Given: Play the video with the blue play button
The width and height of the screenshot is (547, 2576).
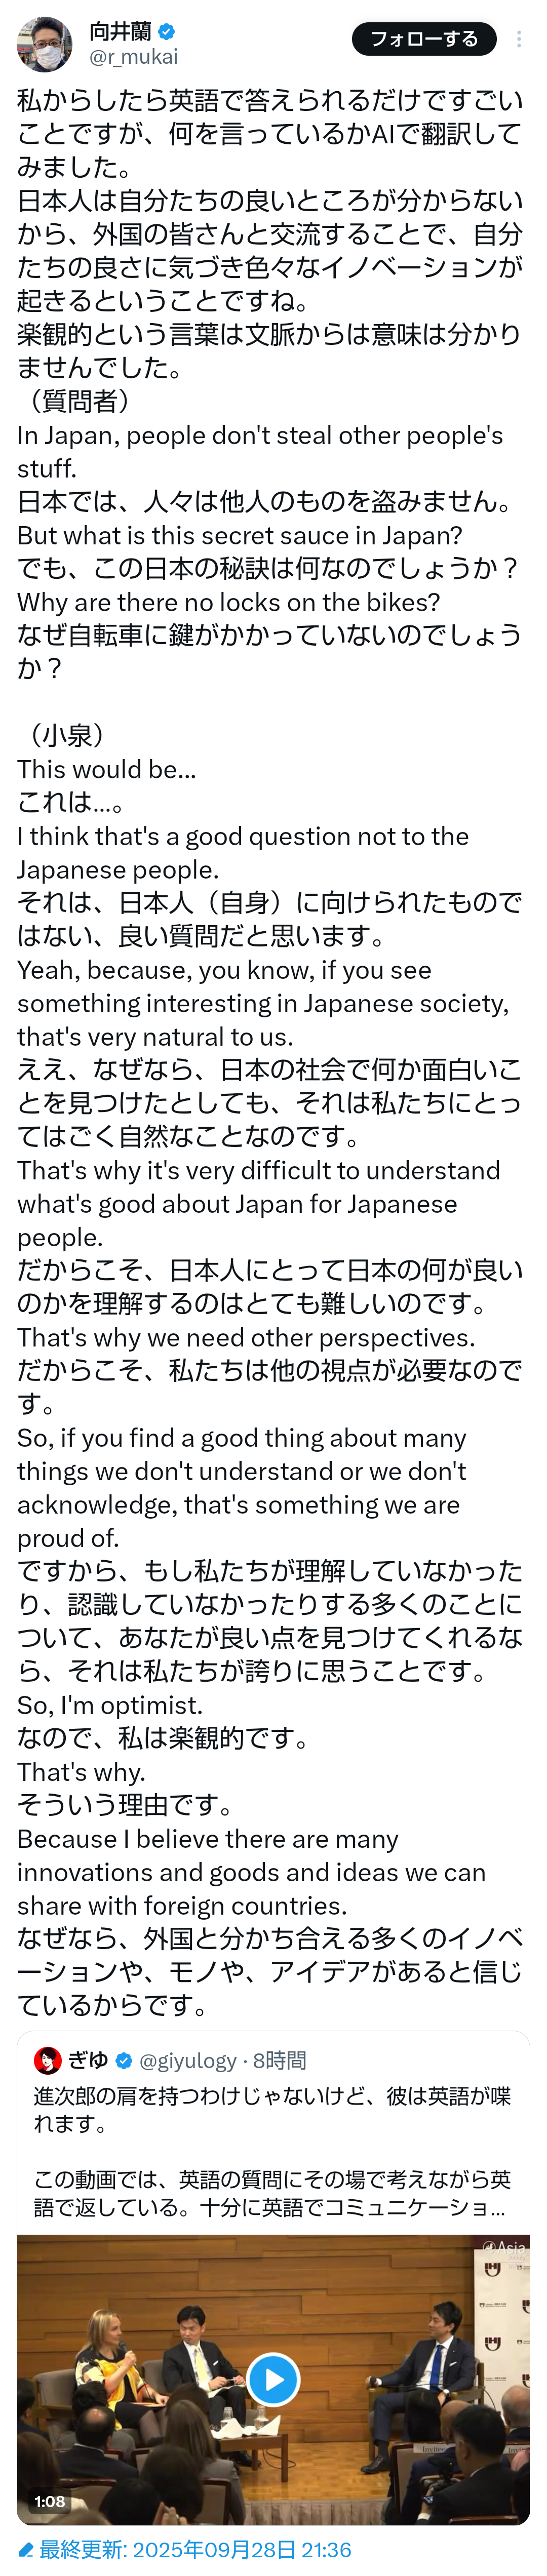Looking at the screenshot, I should [x=273, y=2379].
